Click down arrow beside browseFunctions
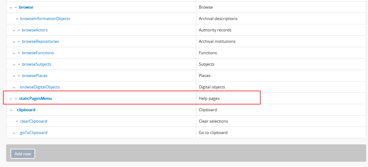The height and width of the screenshot is (167, 368). pyautogui.click(x=19, y=53)
